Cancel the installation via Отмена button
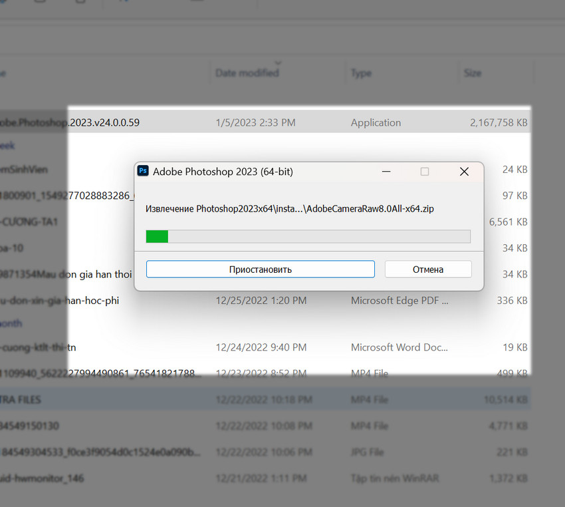The image size is (565, 507). click(428, 269)
